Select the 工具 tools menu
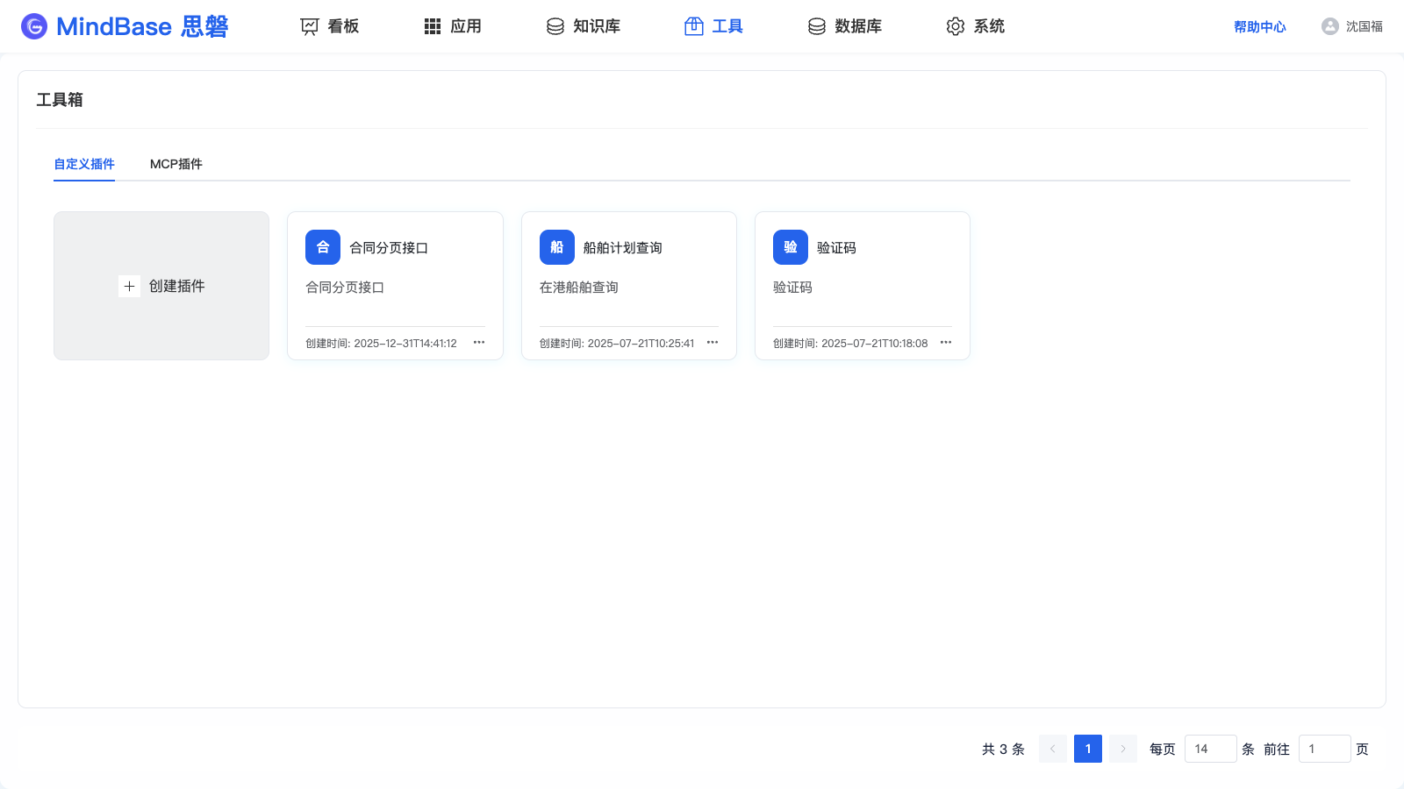 click(713, 26)
